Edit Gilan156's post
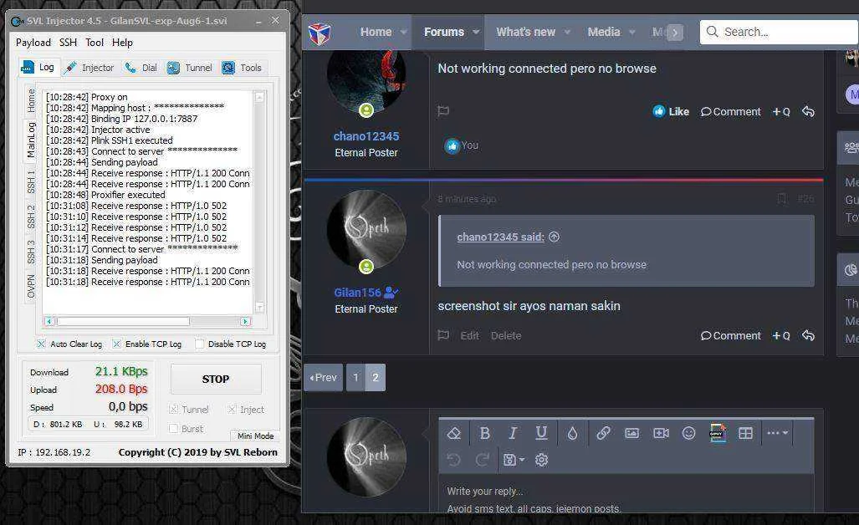The width and height of the screenshot is (859, 525). [469, 335]
